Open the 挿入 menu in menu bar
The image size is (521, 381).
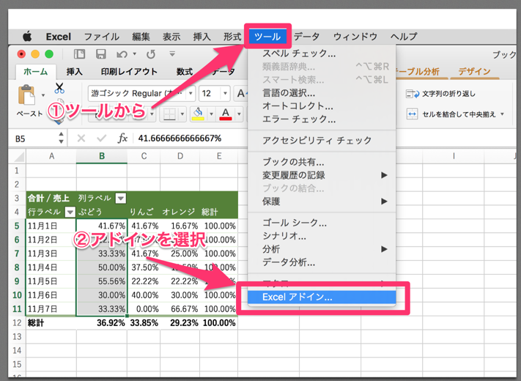pyautogui.click(x=202, y=37)
